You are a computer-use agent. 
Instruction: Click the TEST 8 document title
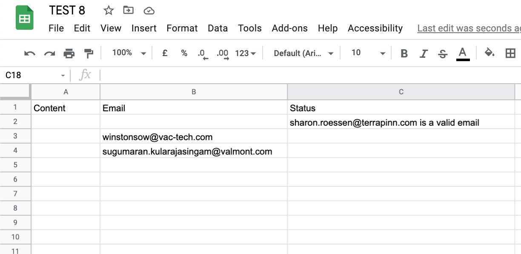(67, 10)
